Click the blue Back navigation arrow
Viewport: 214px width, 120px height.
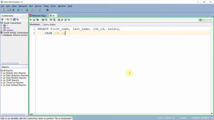point(18,10)
